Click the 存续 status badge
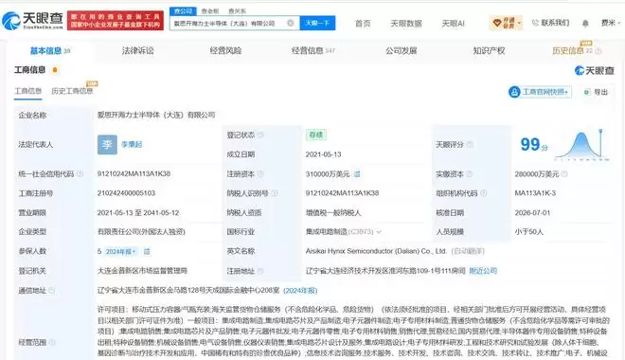The image size is (625, 360). pos(316,135)
